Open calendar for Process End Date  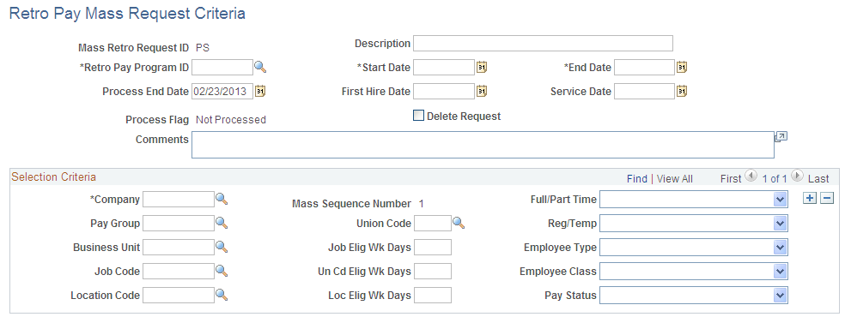260,92
